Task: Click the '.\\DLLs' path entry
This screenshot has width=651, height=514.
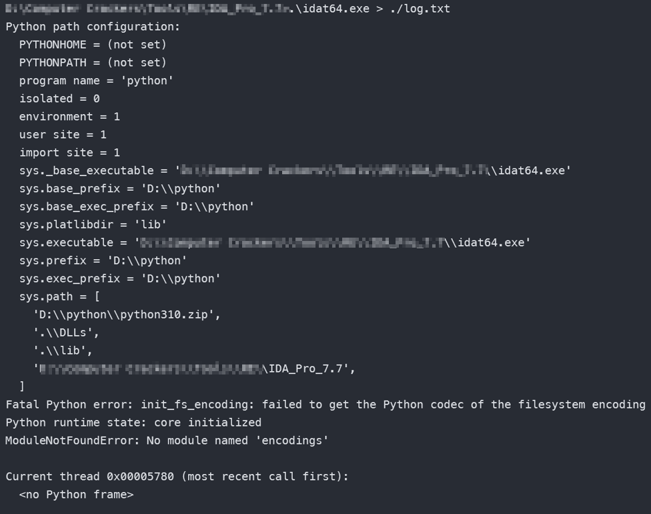Action: (66, 332)
